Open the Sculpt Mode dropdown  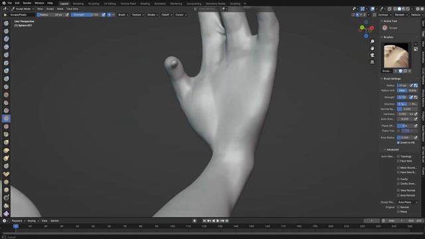click(23, 9)
